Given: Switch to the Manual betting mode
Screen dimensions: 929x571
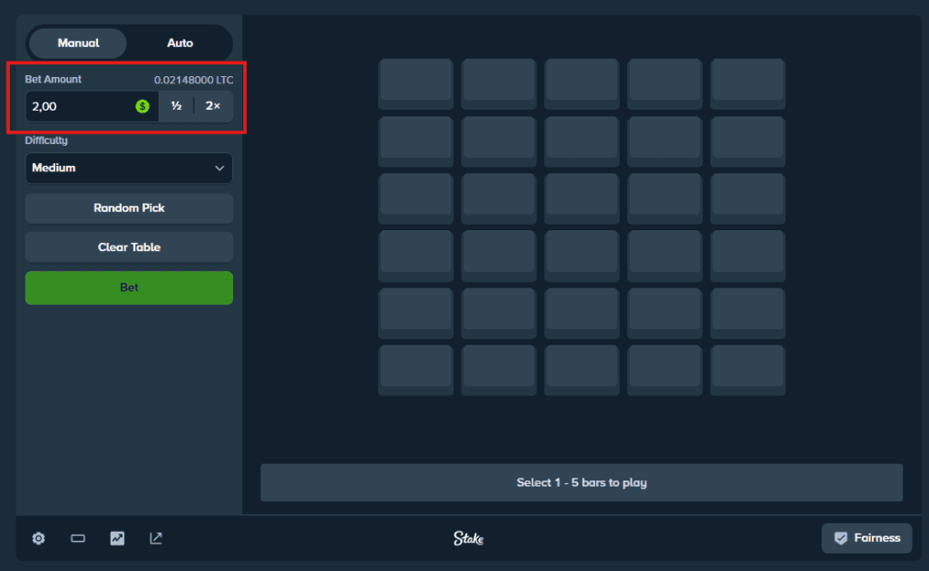Looking at the screenshot, I should (x=77, y=43).
